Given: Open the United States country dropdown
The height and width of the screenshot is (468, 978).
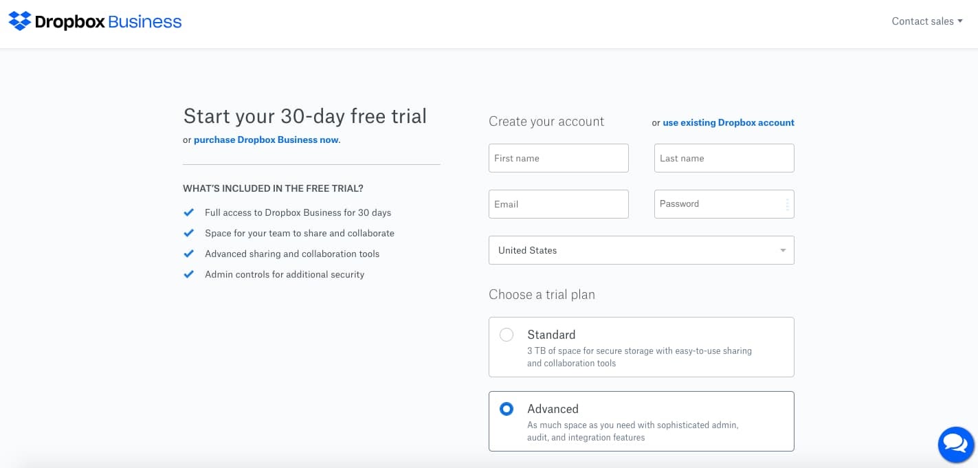Looking at the screenshot, I should pos(641,250).
